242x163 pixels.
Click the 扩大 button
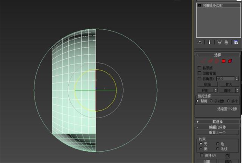(229, 84)
